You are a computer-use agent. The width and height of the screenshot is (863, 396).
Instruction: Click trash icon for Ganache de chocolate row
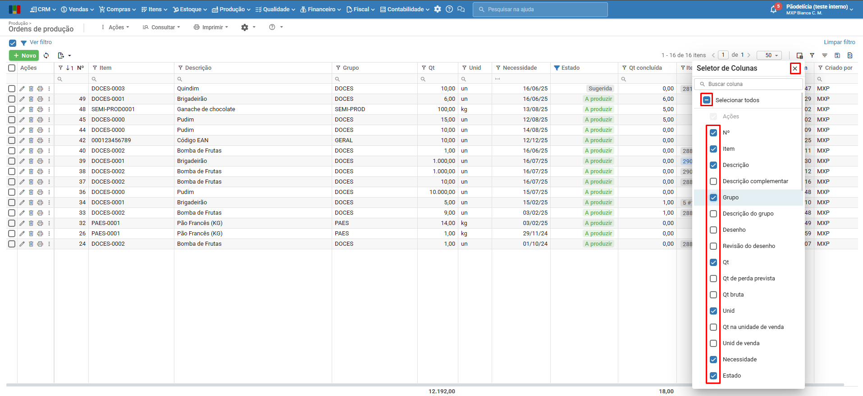click(x=31, y=109)
